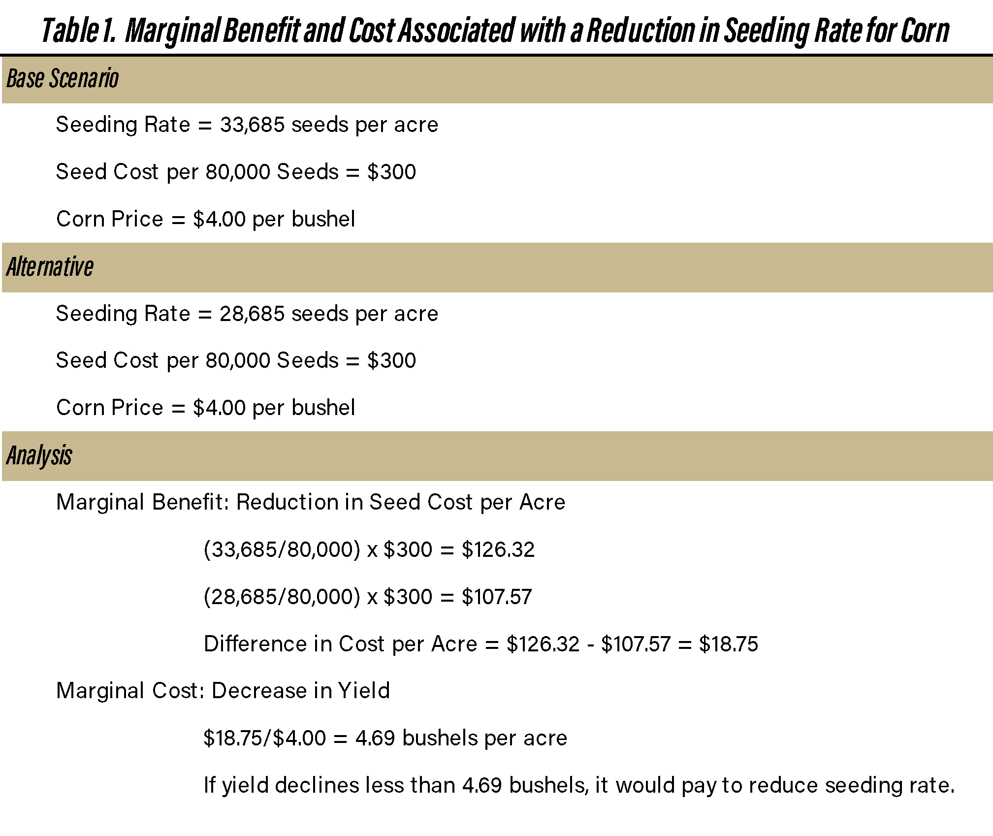Image resolution: width=993 pixels, height=836 pixels.
Task: Click the $18.75/$4.00 bushels calculation
Action: (385, 738)
